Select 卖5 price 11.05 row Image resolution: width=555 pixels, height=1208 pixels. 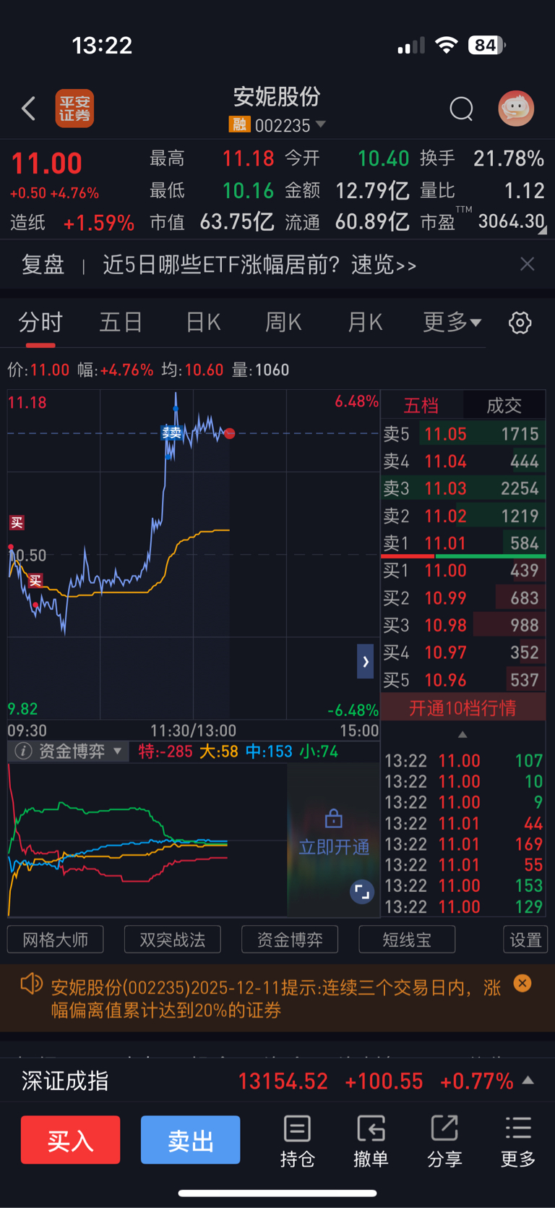click(x=463, y=433)
